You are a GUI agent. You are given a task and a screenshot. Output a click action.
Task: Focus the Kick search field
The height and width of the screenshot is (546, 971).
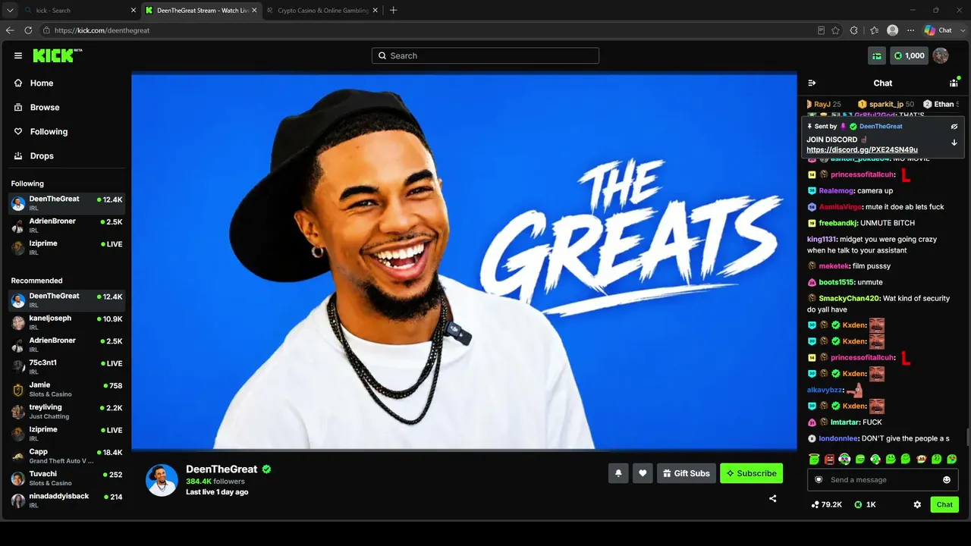click(x=485, y=55)
